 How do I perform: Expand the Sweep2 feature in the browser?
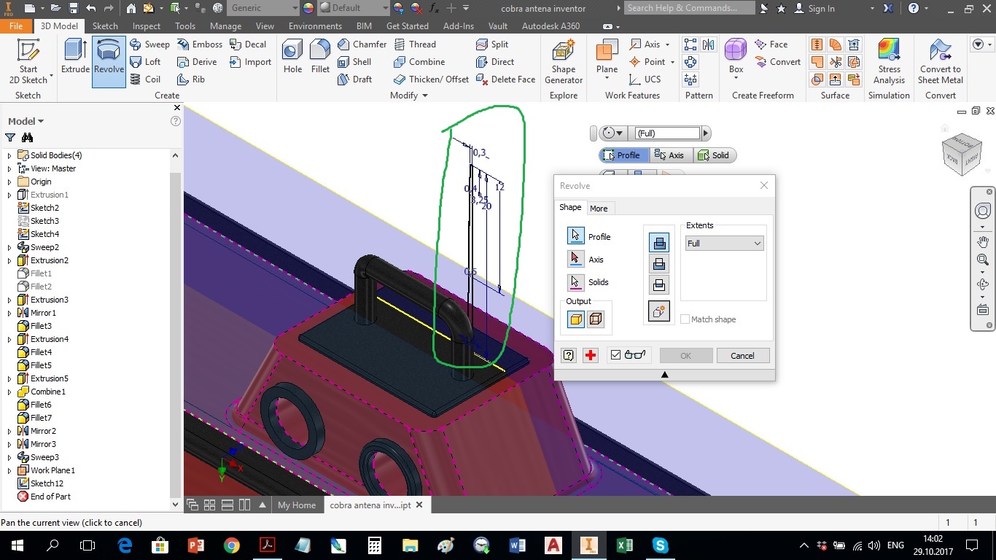pyautogui.click(x=8, y=246)
